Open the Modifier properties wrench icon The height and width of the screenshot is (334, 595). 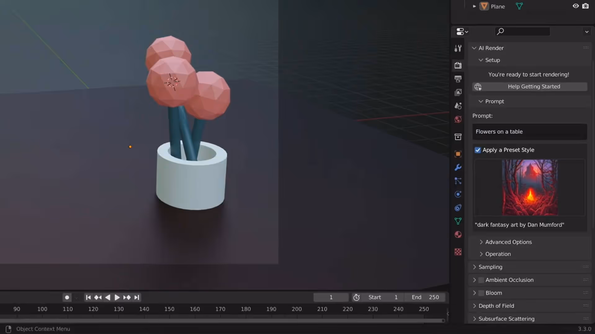(x=458, y=168)
